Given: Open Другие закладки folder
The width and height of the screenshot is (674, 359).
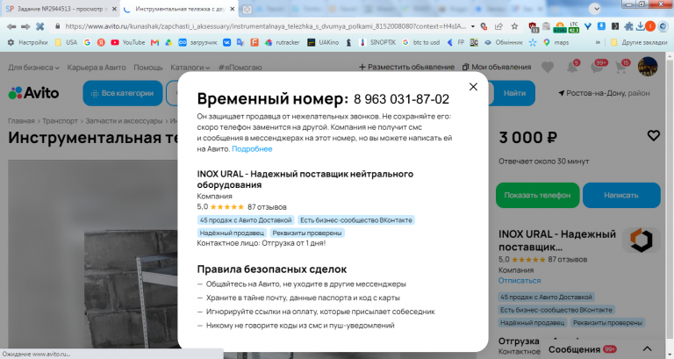Looking at the screenshot, I should 639,42.
